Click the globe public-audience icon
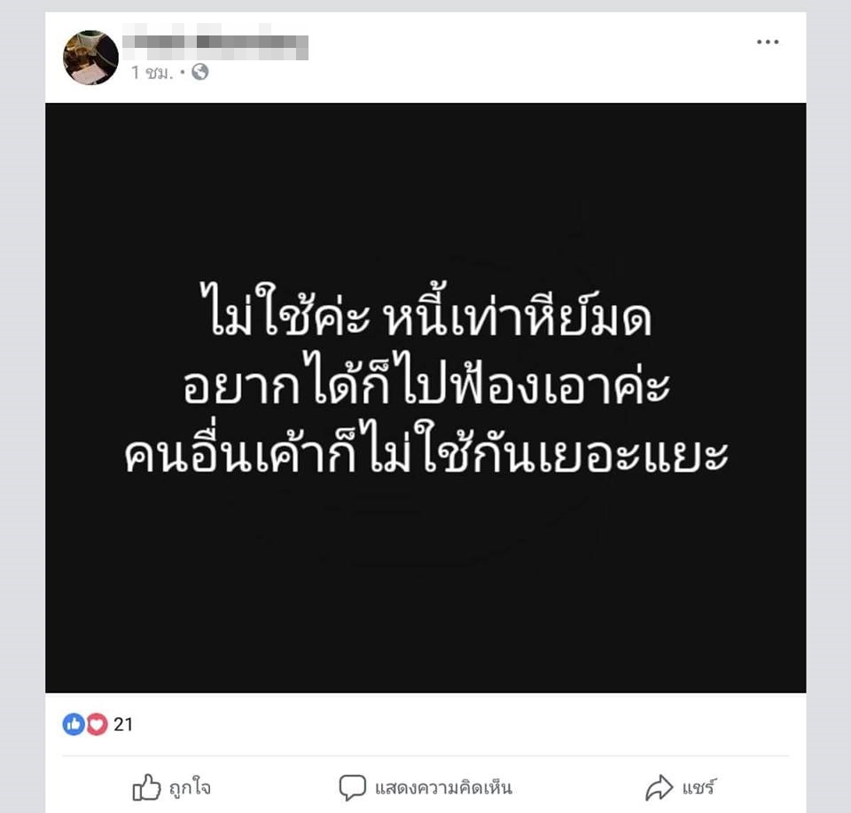 (200, 72)
